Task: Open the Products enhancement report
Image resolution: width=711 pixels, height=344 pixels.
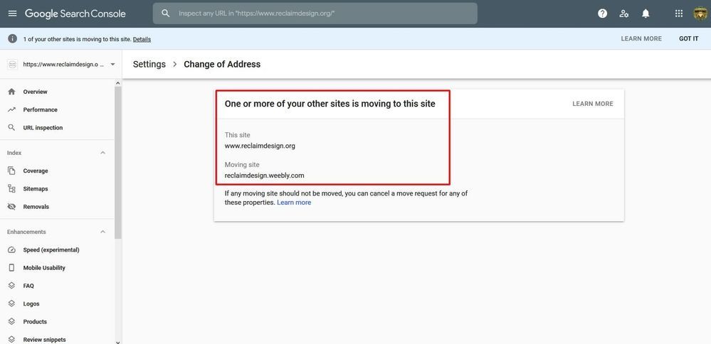Action: click(35, 321)
